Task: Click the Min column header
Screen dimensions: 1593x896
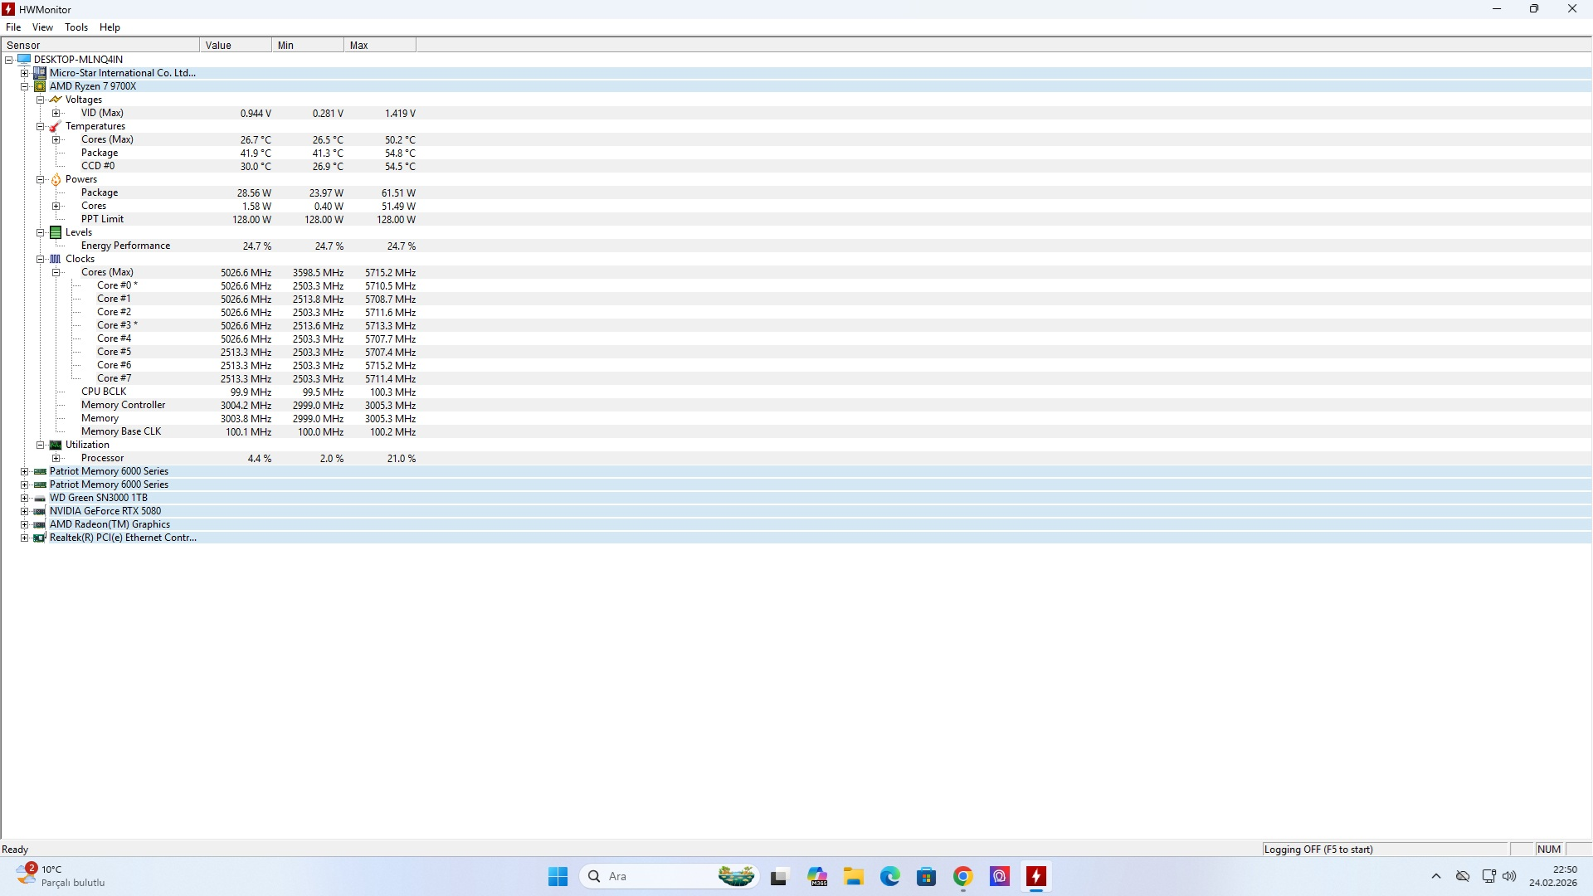Action: coord(308,45)
